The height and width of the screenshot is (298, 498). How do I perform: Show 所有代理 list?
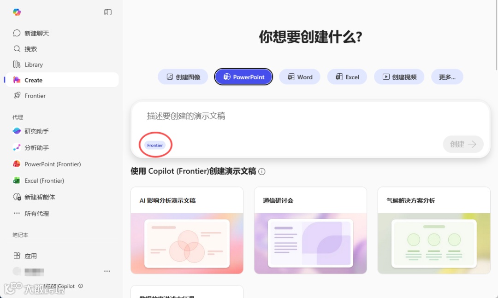pyautogui.click(x=62, y=214)
